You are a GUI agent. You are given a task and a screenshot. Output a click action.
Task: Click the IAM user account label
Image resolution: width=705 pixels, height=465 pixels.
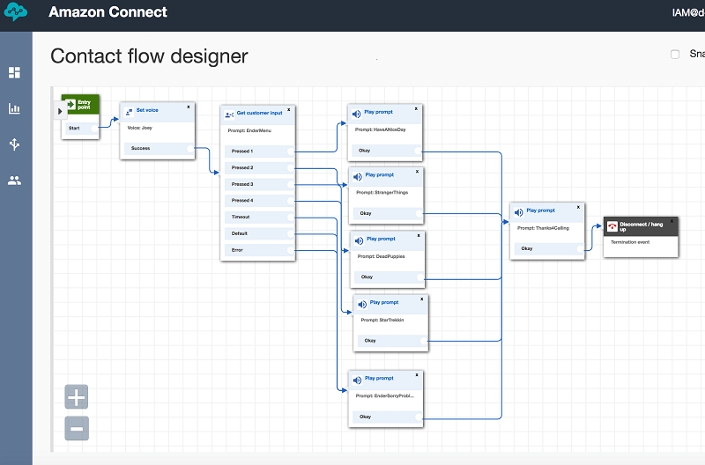click(688, 12)
